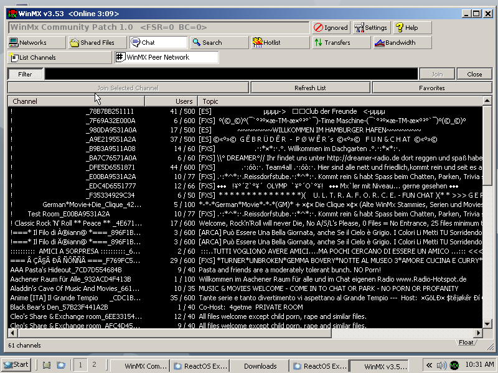The height and width of the screenshot is (373, 498).
Task: Switch to WinMX Peer Network sub-tab
Action: click(x=167, y=57)
